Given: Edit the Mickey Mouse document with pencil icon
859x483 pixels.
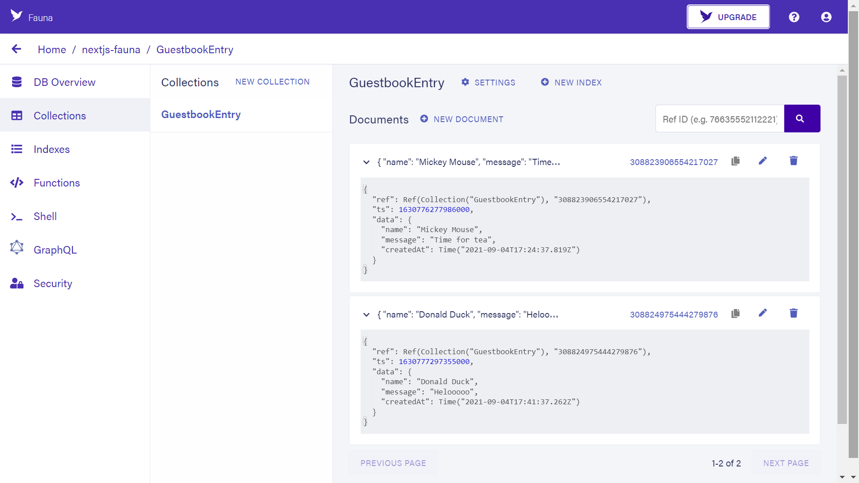Looking at the screenshot, I should [763, 161].
